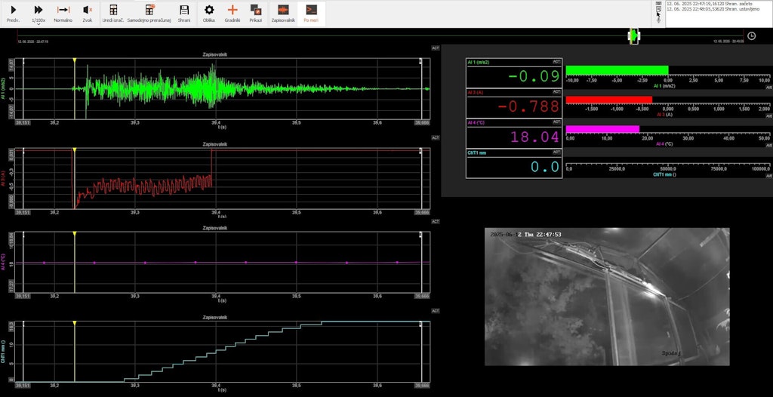
Task: Select the 0.0 CNT1 mm readout
Action: [545, 167]
